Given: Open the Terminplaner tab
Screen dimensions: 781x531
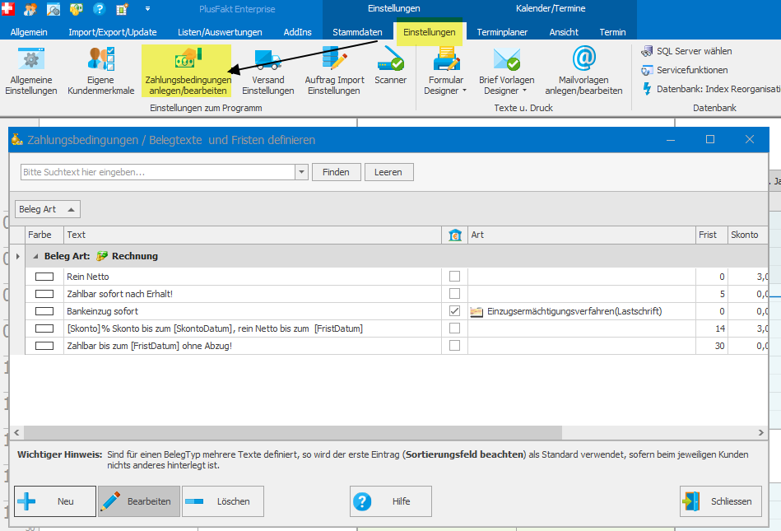Looking at the screenshot, I should [x=502, y=32].
